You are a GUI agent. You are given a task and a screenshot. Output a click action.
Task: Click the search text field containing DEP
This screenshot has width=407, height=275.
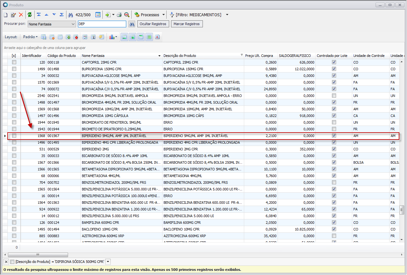tap(102, 24)
